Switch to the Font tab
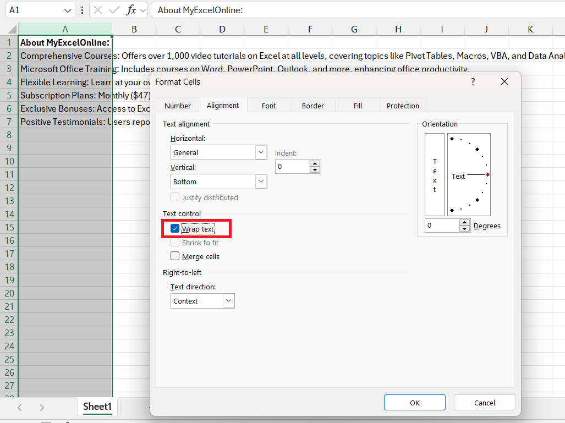The width and height of the screenshot is (565, 423). click(x=269, y=106)
